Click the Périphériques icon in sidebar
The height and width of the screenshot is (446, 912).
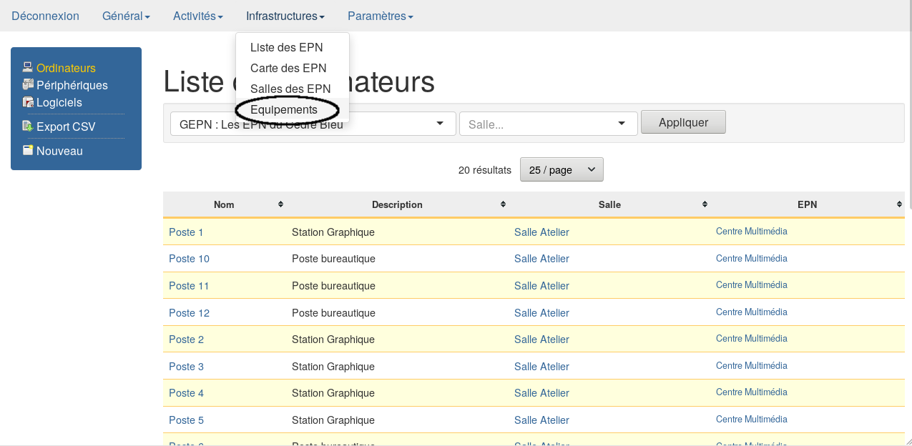pyautogui.click(x=28, y=85)
